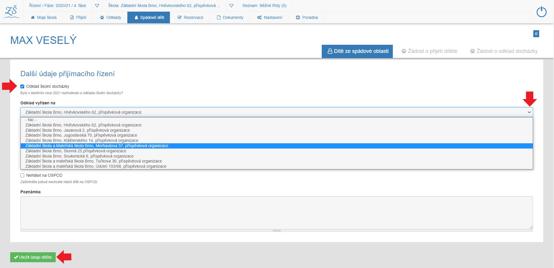Open the Odklady tab

[x=110, y=17]
